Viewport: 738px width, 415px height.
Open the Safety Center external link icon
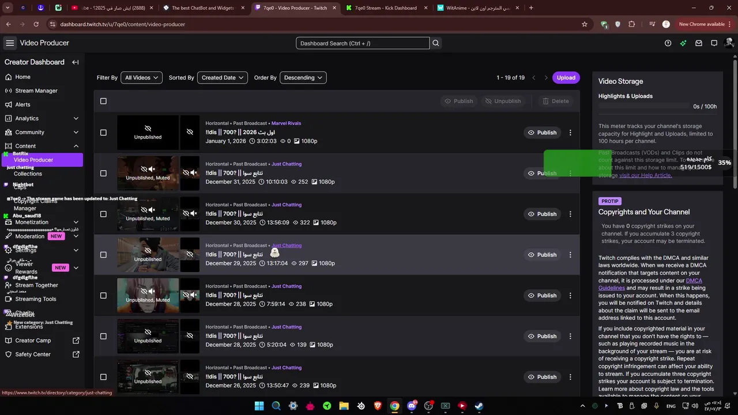(x=76, y=354)
